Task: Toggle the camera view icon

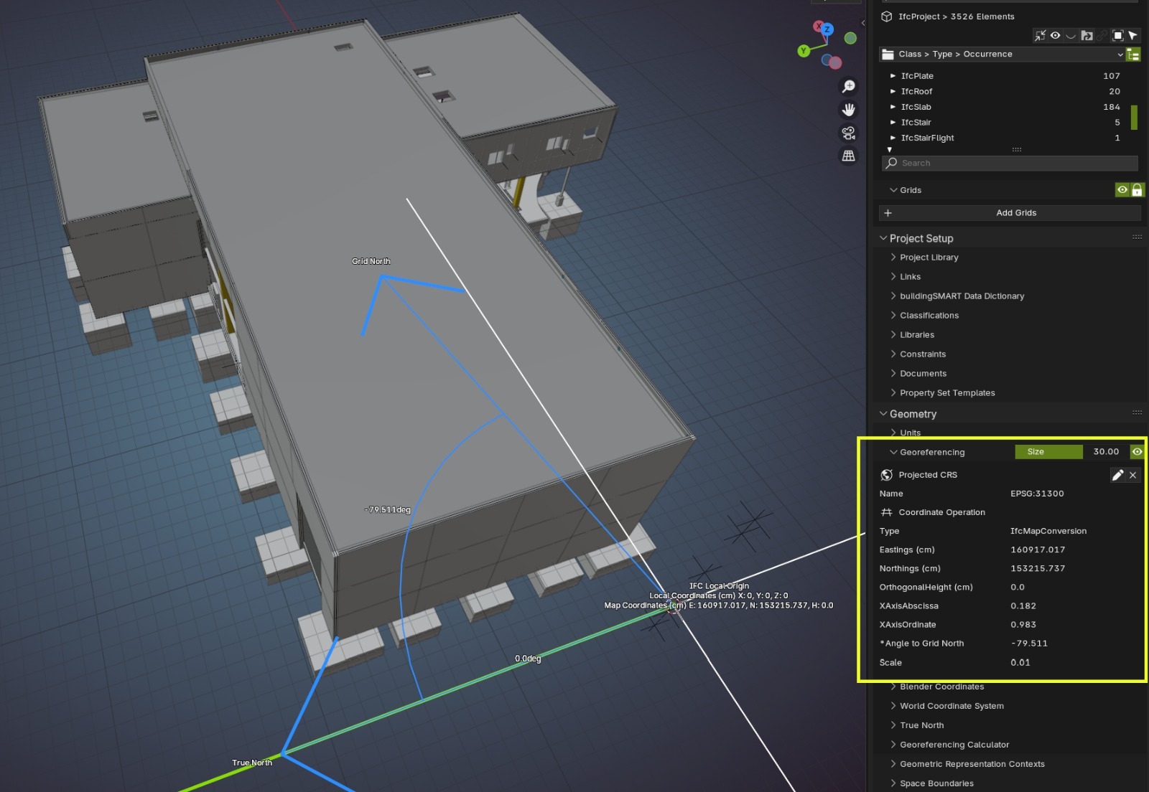Action: coord(848,133)
